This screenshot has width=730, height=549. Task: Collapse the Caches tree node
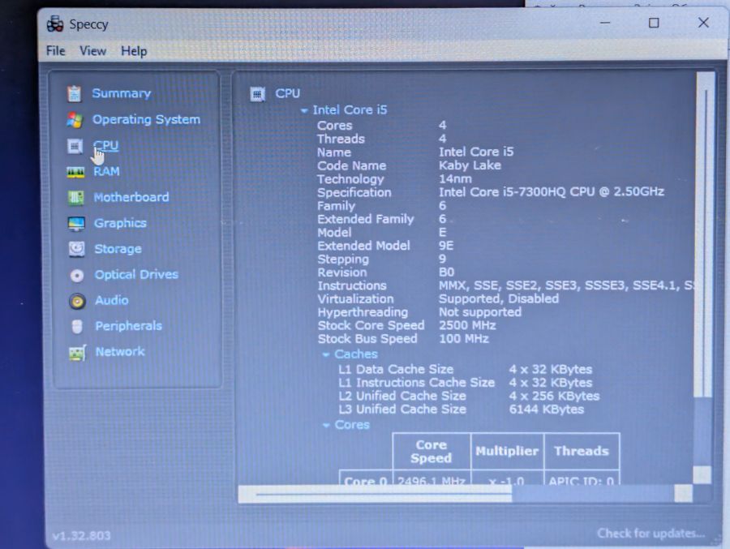(326, 355)
